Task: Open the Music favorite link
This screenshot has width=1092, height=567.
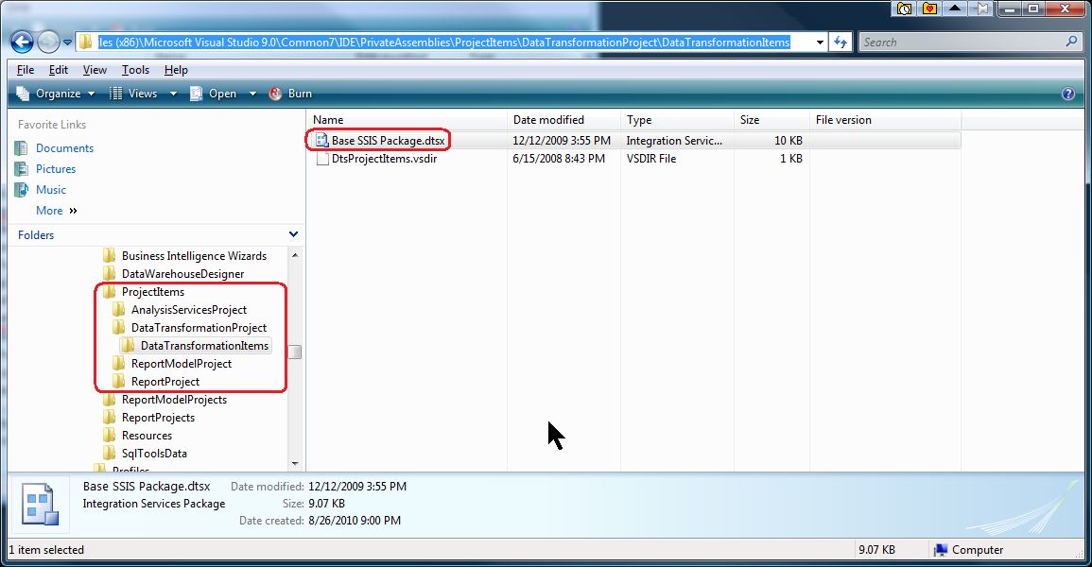Action: [x=51, y=190]
